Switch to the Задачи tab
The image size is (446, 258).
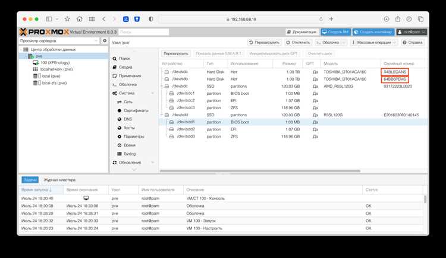30,180
